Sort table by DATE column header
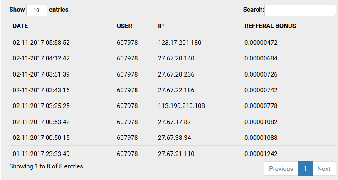The image size is (338, 180). click(20, 26)
